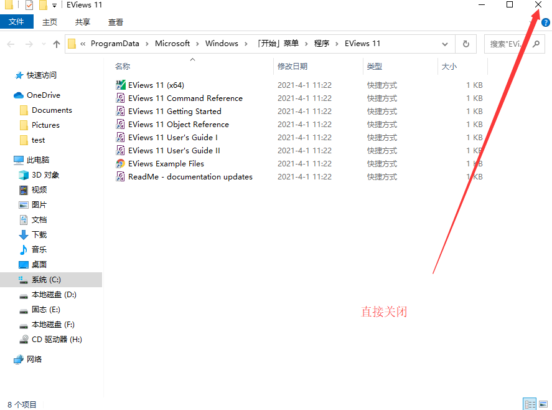This screenshot has width=552, height=410.
Task: Select EViews 11 Getting Started icon
Action: 120,111
